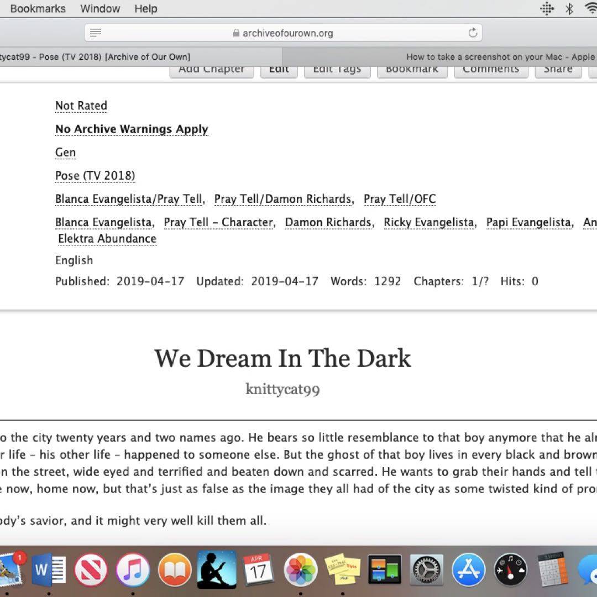Launch the App Store from the dock

(468, 569)
